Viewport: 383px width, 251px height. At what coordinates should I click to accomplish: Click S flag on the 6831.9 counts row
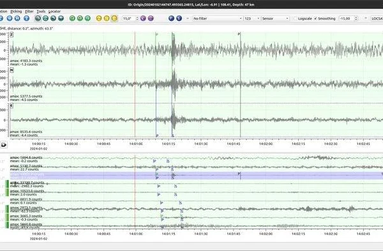click(180, 203)
